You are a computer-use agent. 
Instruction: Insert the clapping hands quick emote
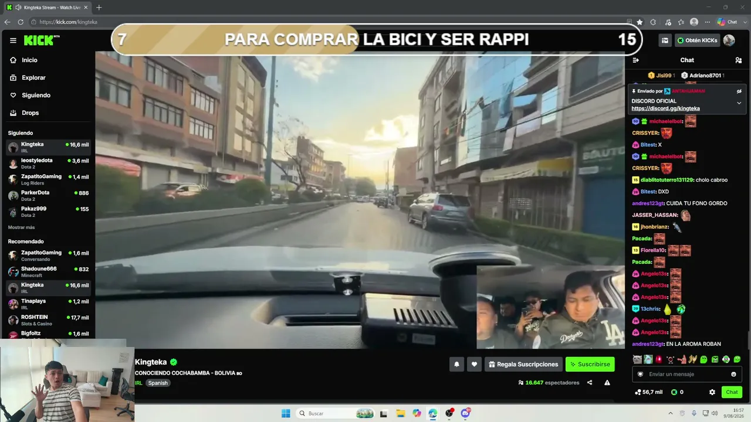click(692, 359)
